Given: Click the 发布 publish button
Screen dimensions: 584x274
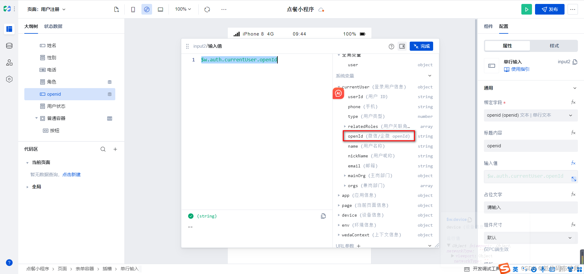Looking at the screenshot, I should point(550,9).
